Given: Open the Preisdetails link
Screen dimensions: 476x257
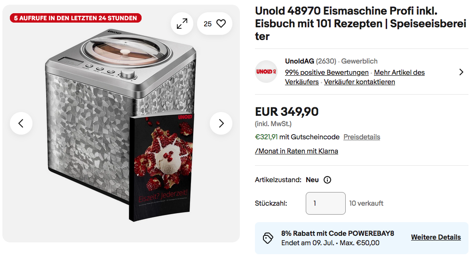Looking at the screenshot, I should 362,137.
